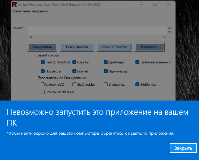The height and width of the screenshot is (160, 199).
Task: Click the Невозможно запустить это приложение heading
Action: (98, 117)
